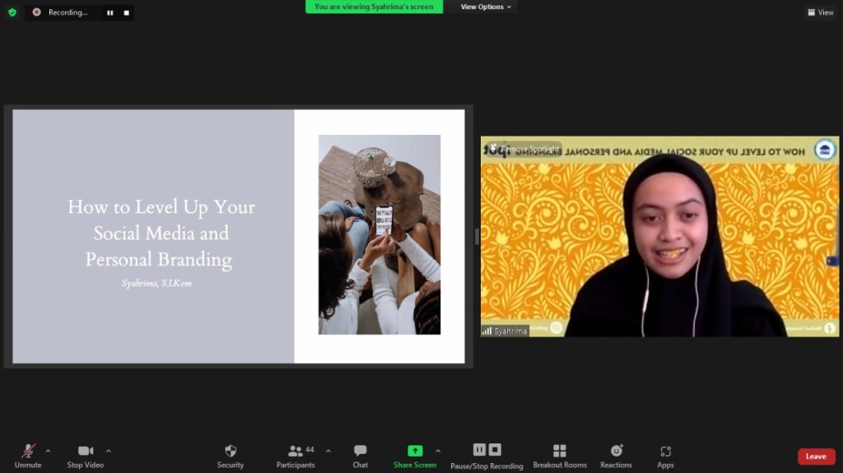
Task: Open Breakout Rooms
Action: 560,451
